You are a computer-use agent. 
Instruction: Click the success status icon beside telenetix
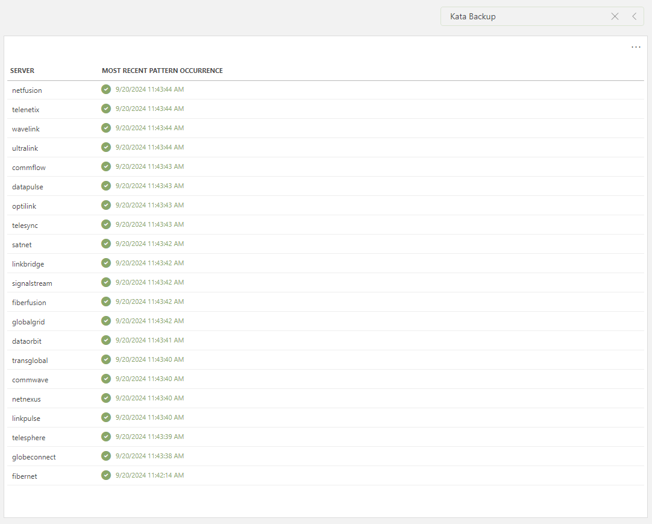pos(106,109)
